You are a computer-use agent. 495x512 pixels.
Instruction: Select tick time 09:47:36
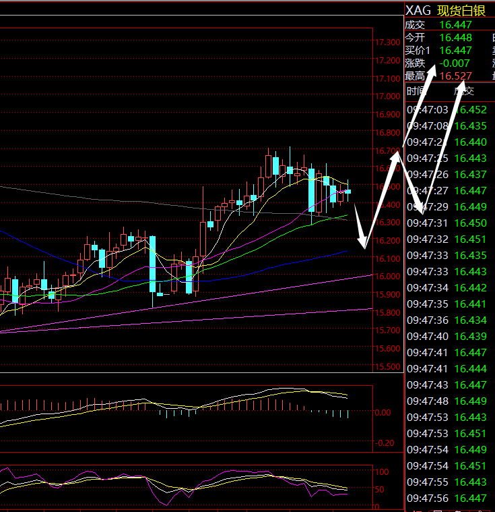click(x=428, y=320)
